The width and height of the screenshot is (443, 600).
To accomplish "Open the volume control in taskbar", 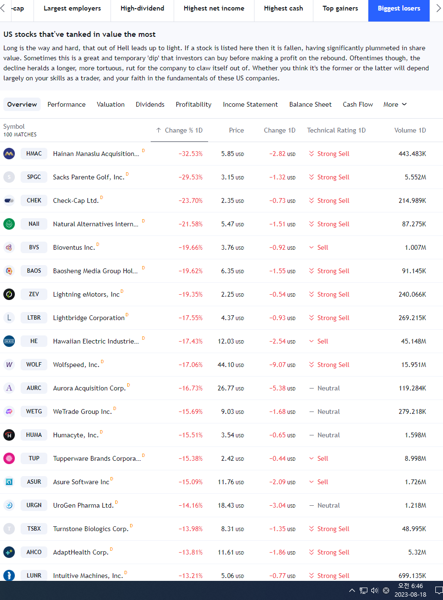I will coord(375,590).
